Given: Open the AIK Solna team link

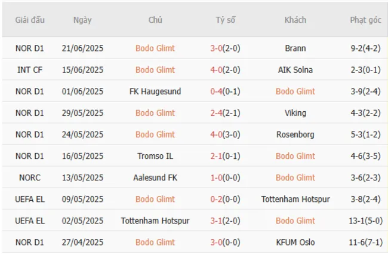Looking at the screenshot, I should pyautogui.click(x=295, y=70).
